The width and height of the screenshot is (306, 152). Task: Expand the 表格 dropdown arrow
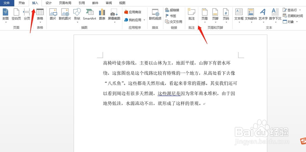click(x=40, y=22)
